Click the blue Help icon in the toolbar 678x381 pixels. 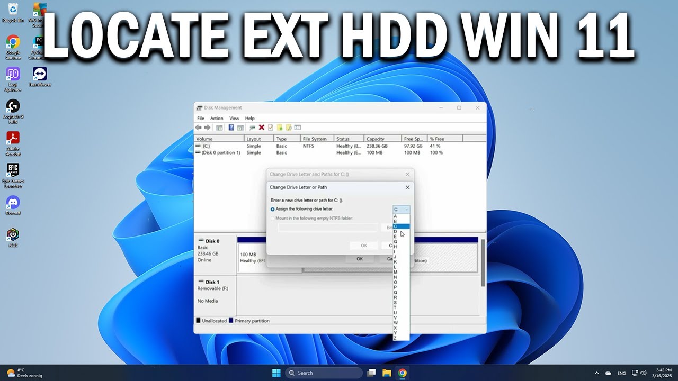pyautogui.click(x=231, y=128)
